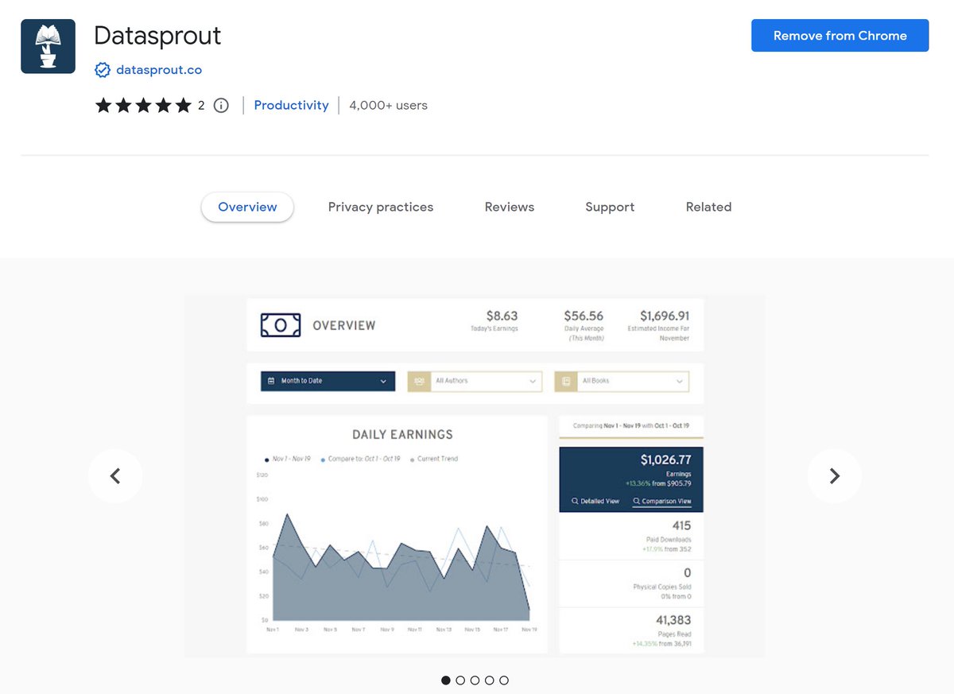Screen dimensions: 954x694
Task: Go to previous screenshot with left arrow
Action: coord(115,476)
